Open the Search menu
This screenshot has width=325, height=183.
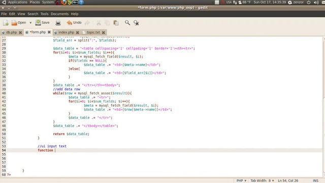(x=32, y=14)
